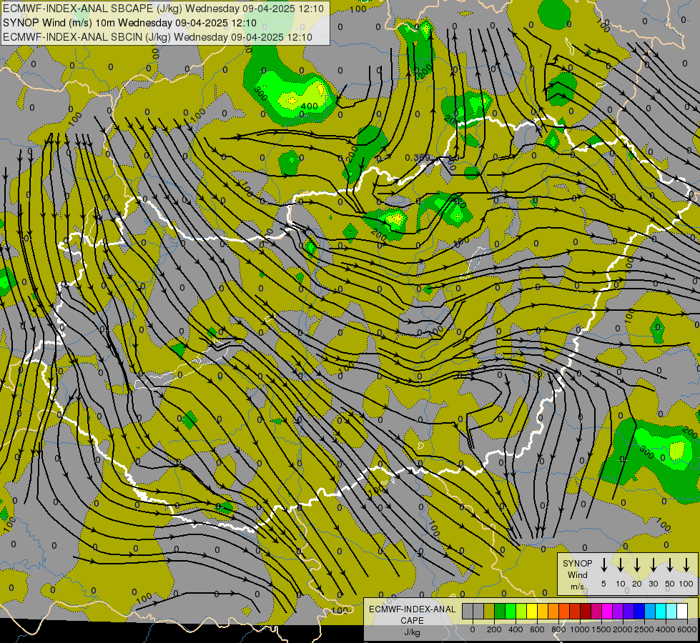Image resolution: width=700 pixels, height=643 pixels.
Task: Click the 1000 tick label on CAPE scale
Action: (x=580, y=629)
